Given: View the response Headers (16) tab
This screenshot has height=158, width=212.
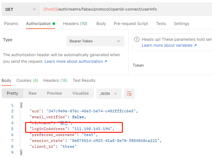Looking at the screenshot, I should pos(55,80).
